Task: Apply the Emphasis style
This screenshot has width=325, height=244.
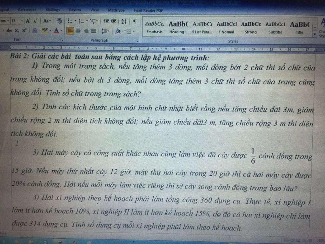Action: pos(155,28)
